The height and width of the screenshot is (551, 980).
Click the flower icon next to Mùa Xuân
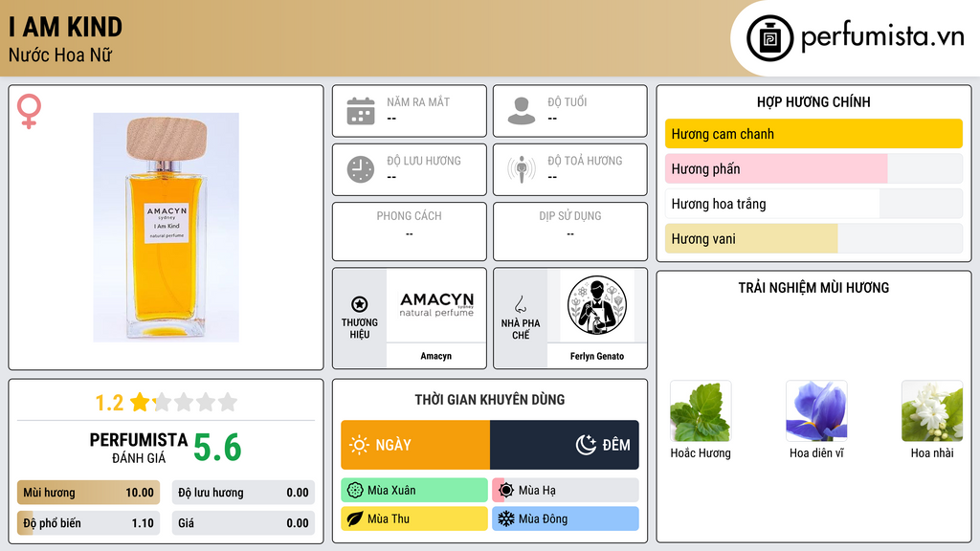(355, 491)
